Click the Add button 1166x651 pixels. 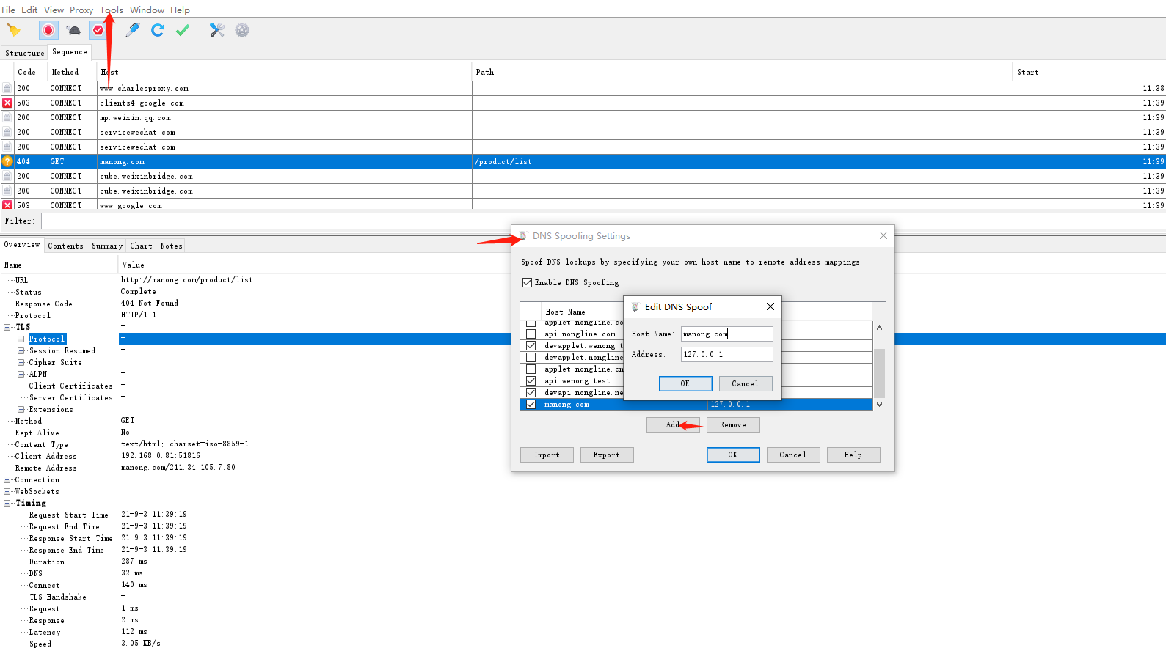(673, 424)
